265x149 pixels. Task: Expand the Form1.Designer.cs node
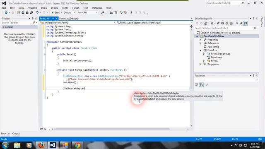pyautogui.click(x=204, y=54)
